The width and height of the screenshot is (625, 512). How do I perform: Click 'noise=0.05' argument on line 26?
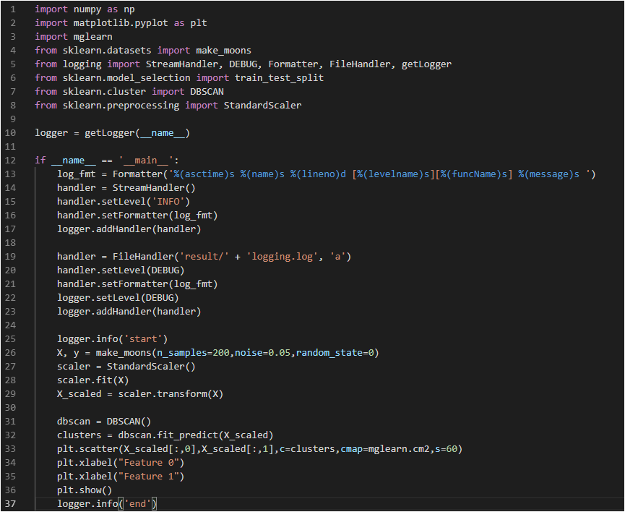pyautogui.click(x=263, y=353)
